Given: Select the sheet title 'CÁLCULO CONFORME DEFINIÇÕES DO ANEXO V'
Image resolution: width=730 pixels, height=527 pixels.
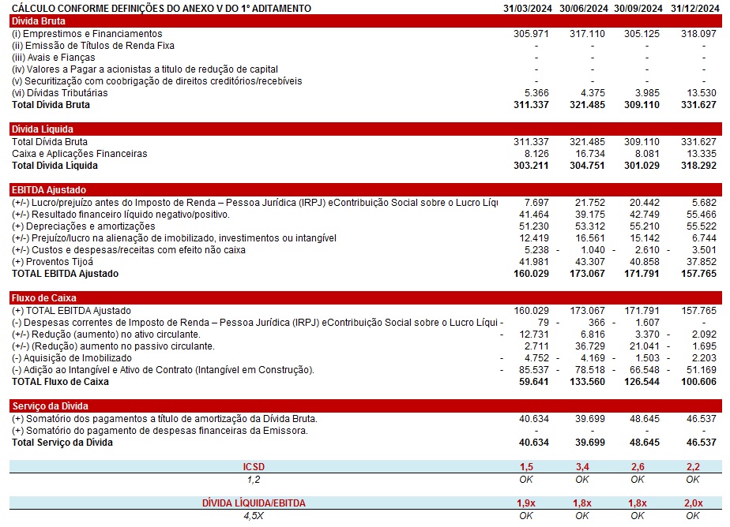Looking at the screenshot, I should tap(161, 9).
